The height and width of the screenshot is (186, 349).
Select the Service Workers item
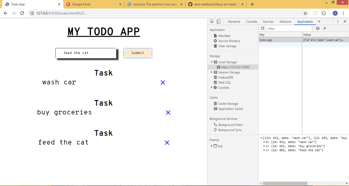pos(229,41)
